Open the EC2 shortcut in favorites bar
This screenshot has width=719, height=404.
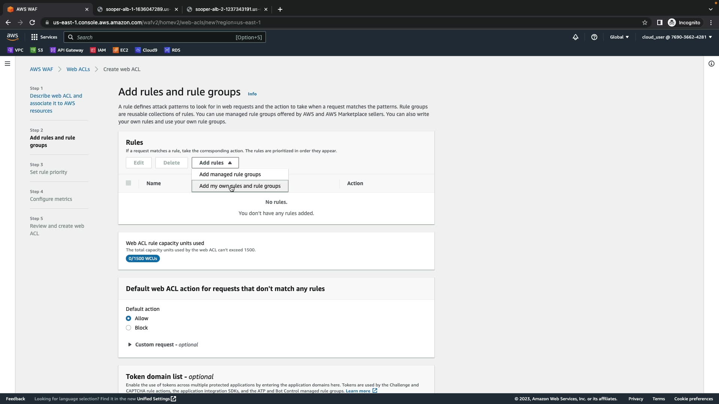(121, 50)
